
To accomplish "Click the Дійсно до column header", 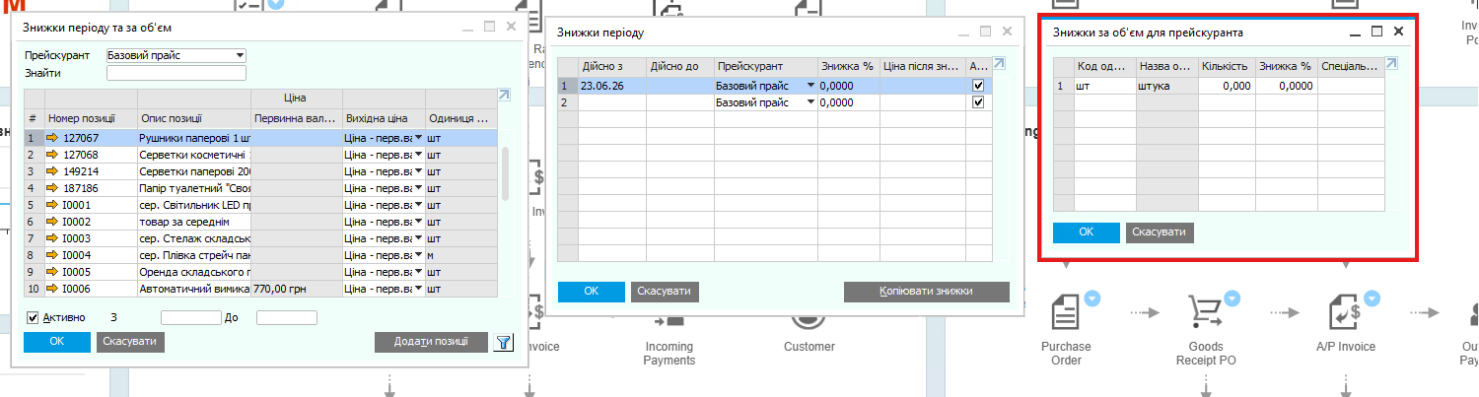I will click(x=679, y=66).
